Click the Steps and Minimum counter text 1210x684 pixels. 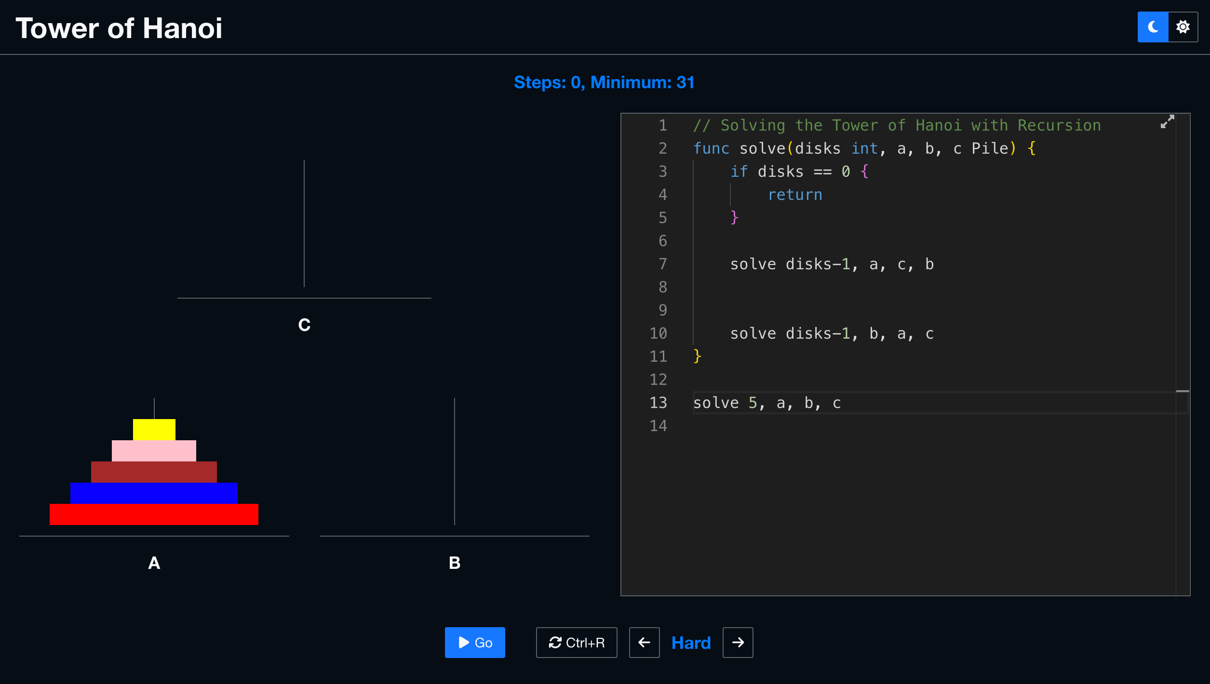(x=604, y=82)
